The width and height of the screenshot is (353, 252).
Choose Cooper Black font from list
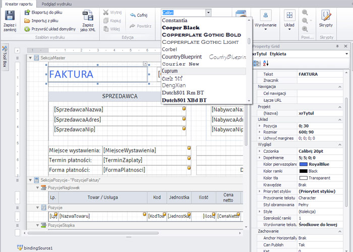[x=181, y=27]
